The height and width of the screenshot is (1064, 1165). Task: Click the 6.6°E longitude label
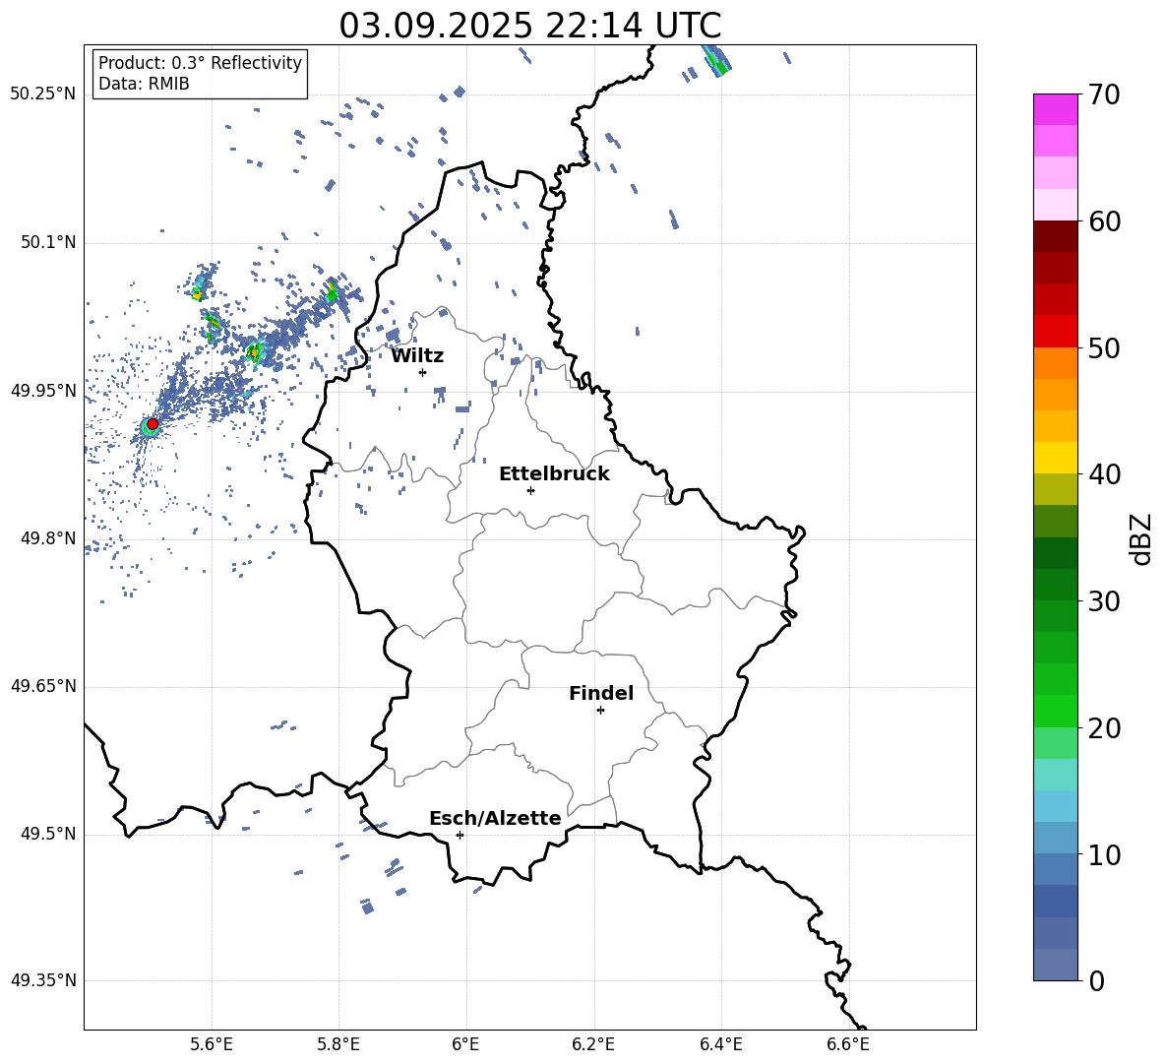(848, 1044)
